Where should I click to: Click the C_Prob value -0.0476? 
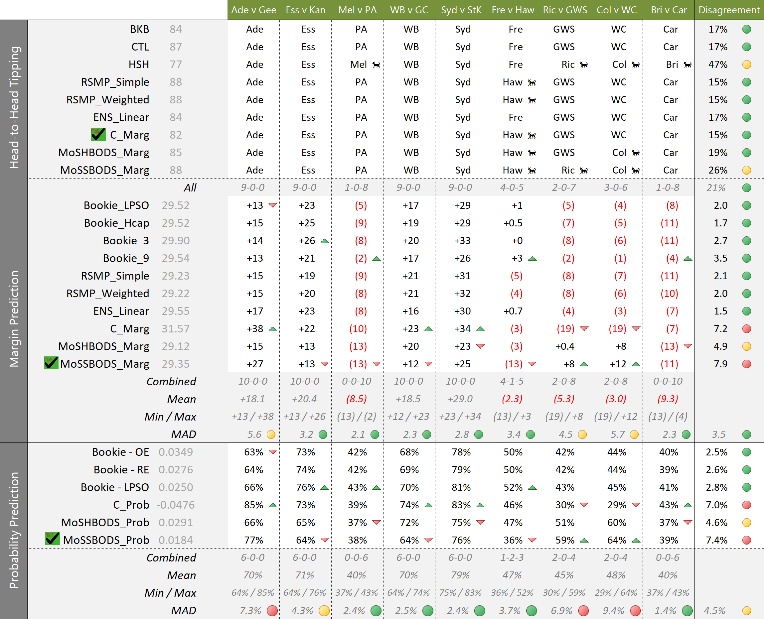coord(176,505)
